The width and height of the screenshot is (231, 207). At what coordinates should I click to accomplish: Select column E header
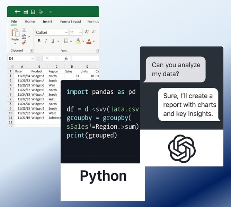tap(87, 67)
